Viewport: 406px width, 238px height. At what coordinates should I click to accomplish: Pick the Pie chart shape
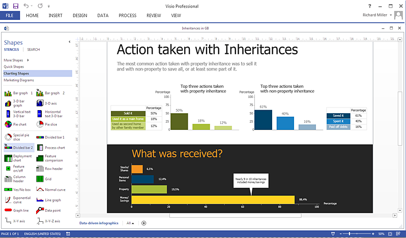tap(16, 124)
